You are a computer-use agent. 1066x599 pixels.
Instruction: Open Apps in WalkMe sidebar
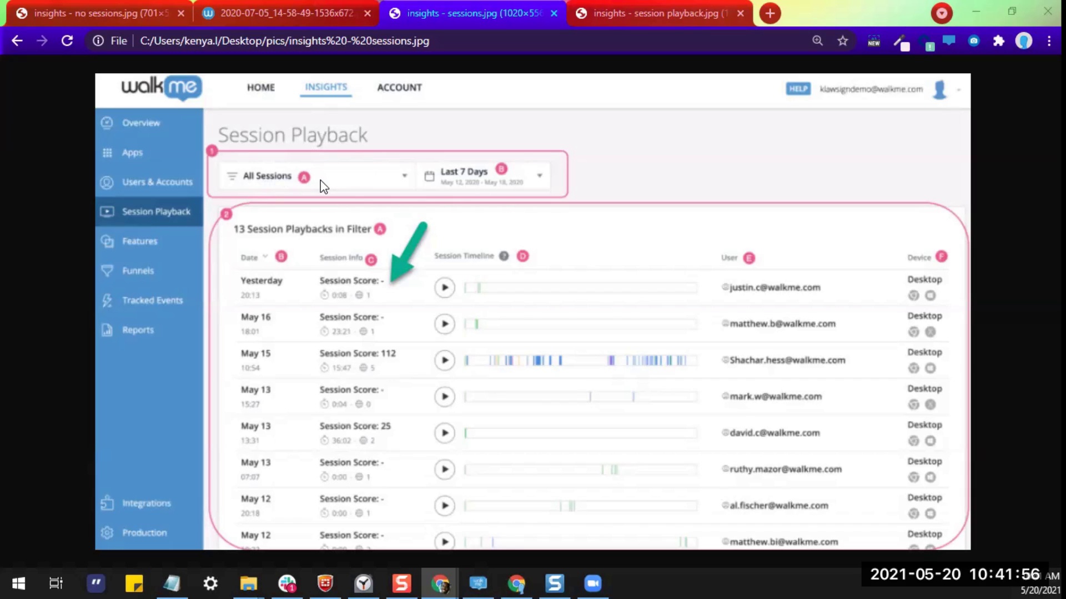point(132,153)
